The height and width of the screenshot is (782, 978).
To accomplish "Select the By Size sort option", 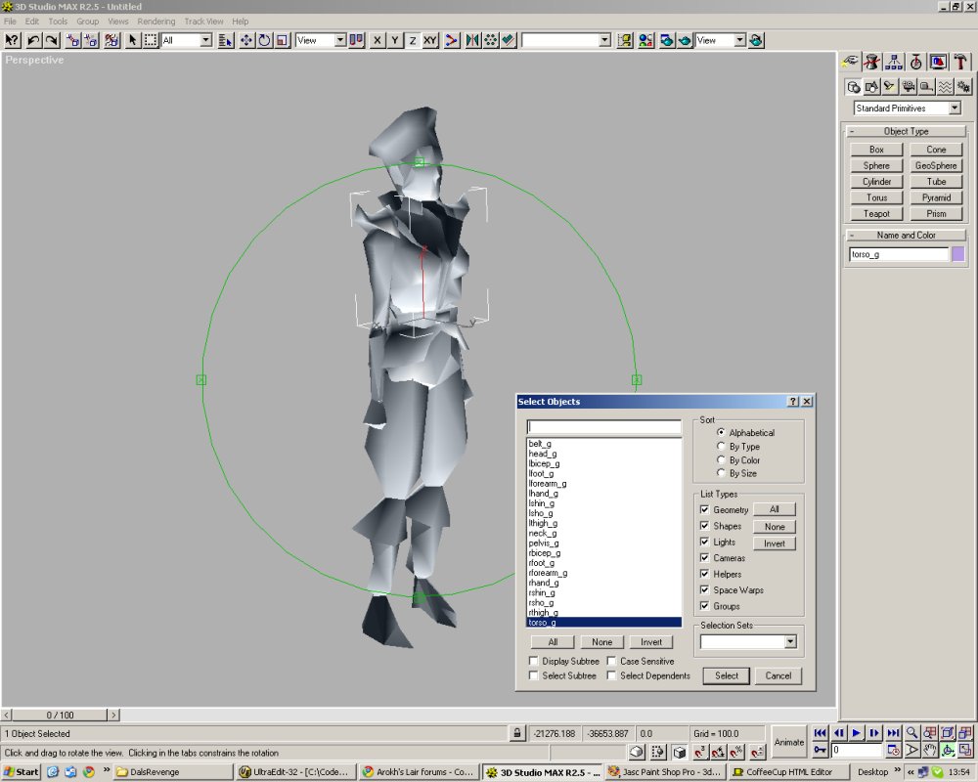I will click(736, 473).
